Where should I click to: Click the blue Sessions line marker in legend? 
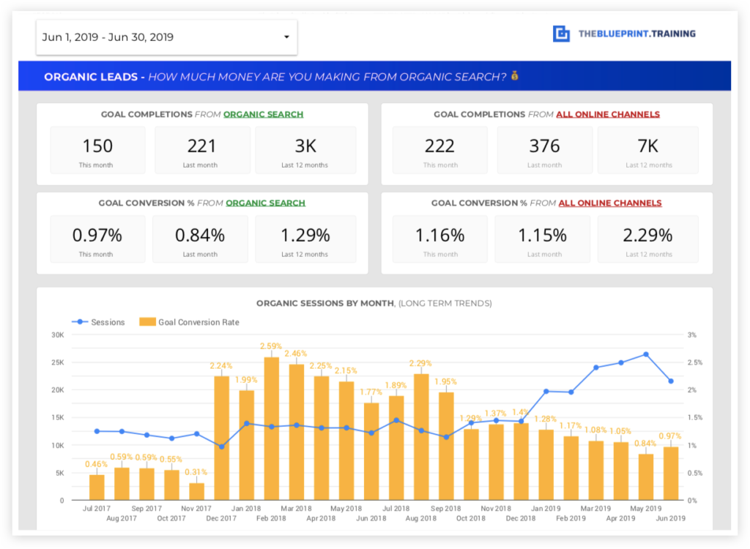[x=81, y=321]
